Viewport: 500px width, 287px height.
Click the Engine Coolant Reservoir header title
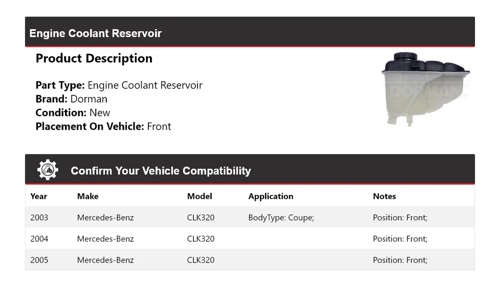95,33
